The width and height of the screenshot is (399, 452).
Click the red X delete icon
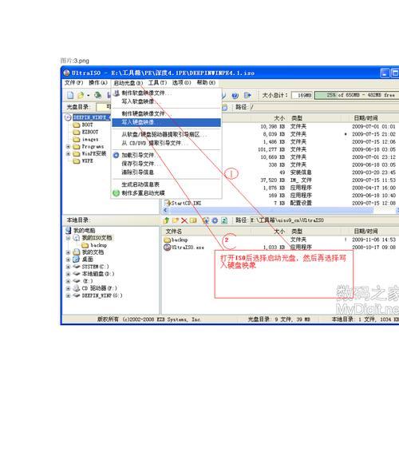click(184, 220)
